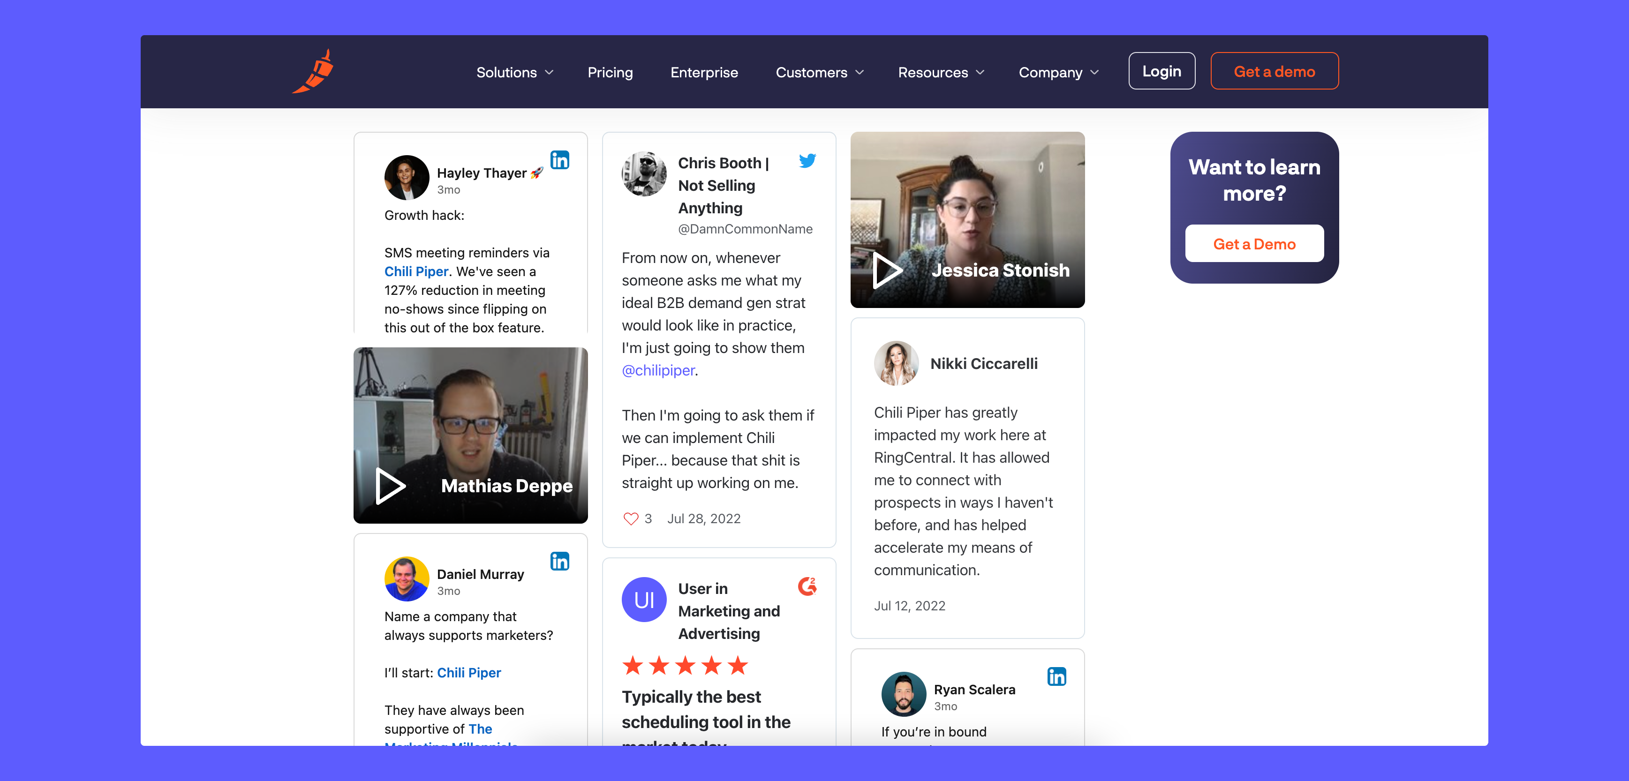This screenshot has width=1629, height=781.
Task: Open LinkedIn icon on Hayley Thayer's post
Action: (560, 160)
